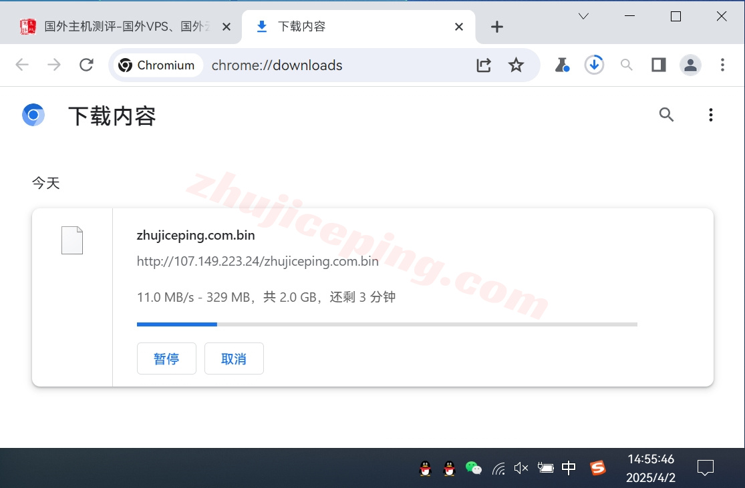Screen dimensions: 745x488
Task: Open the Sogou input method icon
Action: click(x=598, y=469)
